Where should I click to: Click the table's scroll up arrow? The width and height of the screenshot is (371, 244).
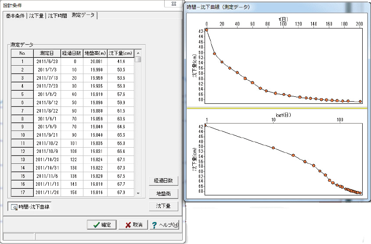point(138,53)
